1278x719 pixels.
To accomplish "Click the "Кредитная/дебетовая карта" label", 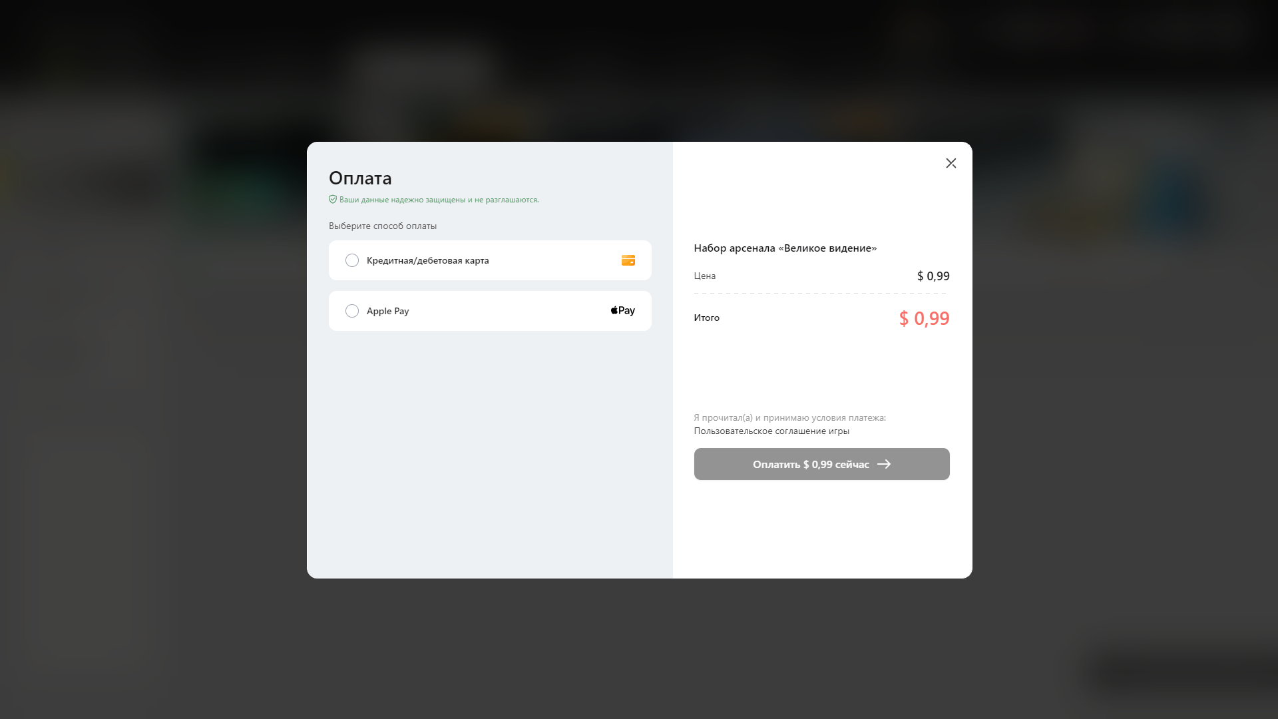I will 427,260.
